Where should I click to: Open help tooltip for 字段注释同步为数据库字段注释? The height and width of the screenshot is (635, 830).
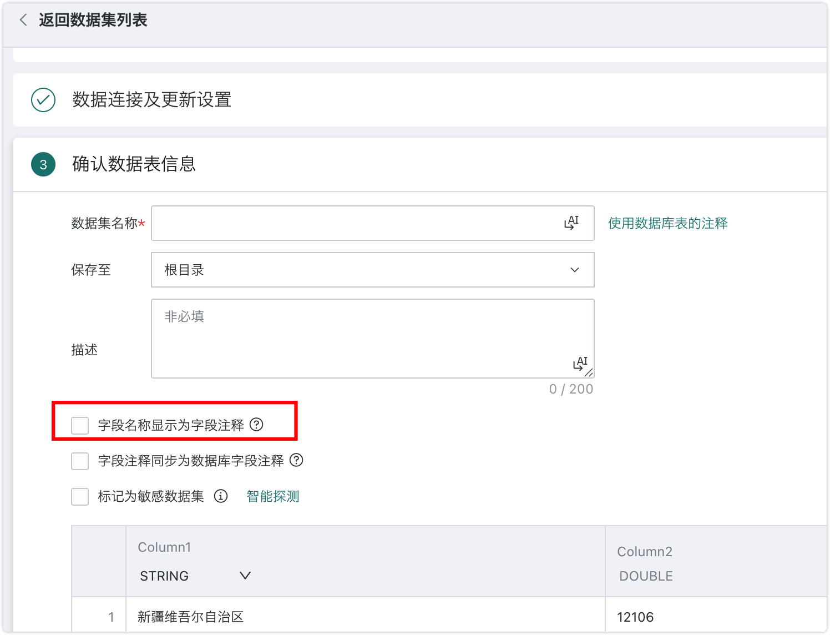coord(297,461)
